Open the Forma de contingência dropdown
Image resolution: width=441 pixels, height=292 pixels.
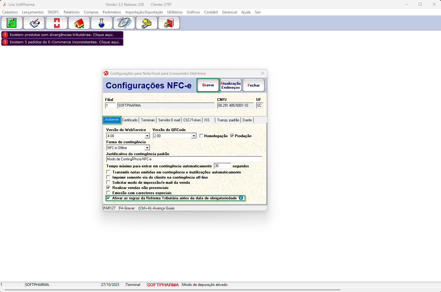point(147,148)
